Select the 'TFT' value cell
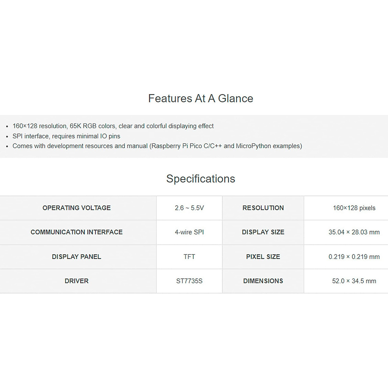388x388 pixels. tap(189, 257)
